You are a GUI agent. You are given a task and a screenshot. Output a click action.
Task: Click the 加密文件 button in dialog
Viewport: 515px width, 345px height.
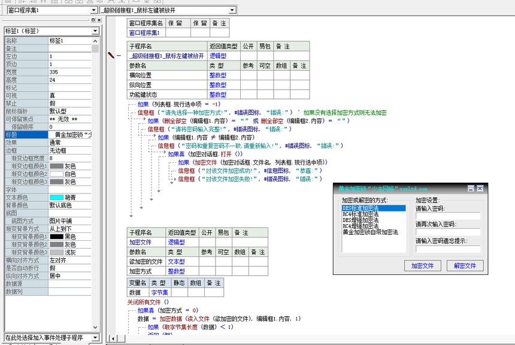[422, 265]
